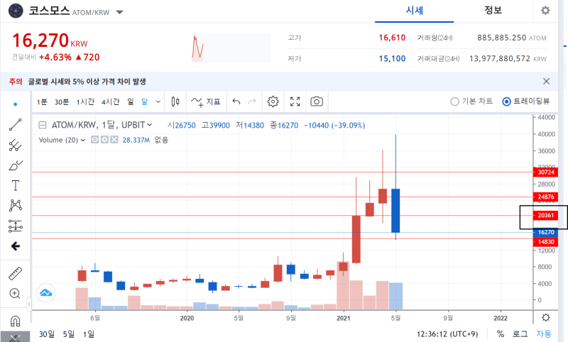Click the 2021 label on time axis
Viewport: 568px width, 342px height.
[343, 318]
